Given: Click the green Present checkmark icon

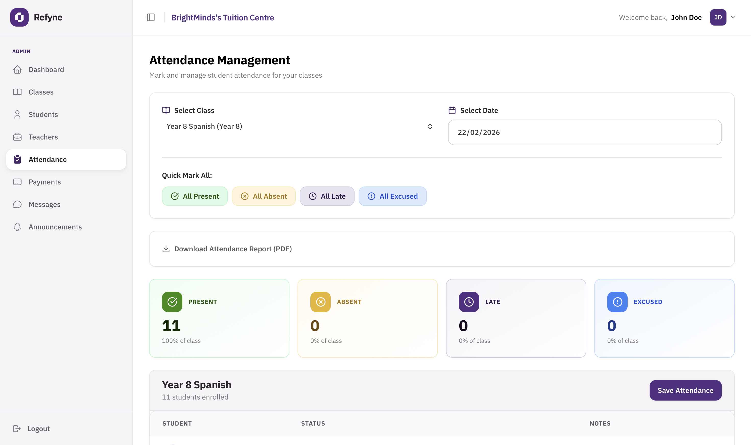Looking at the screenshot, I should [172, 302].
